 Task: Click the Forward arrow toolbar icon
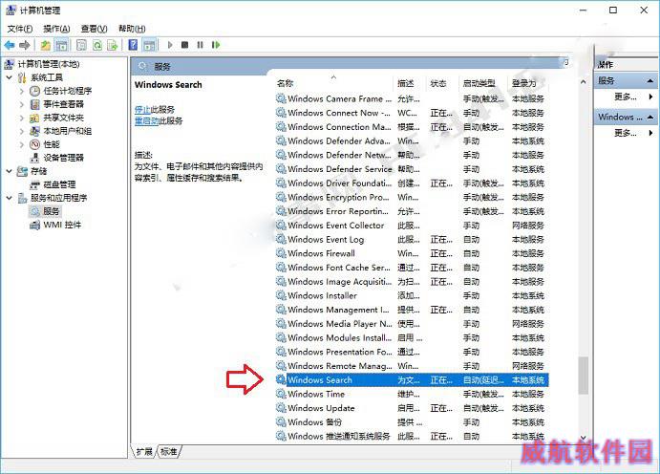[x=25, y=45]
